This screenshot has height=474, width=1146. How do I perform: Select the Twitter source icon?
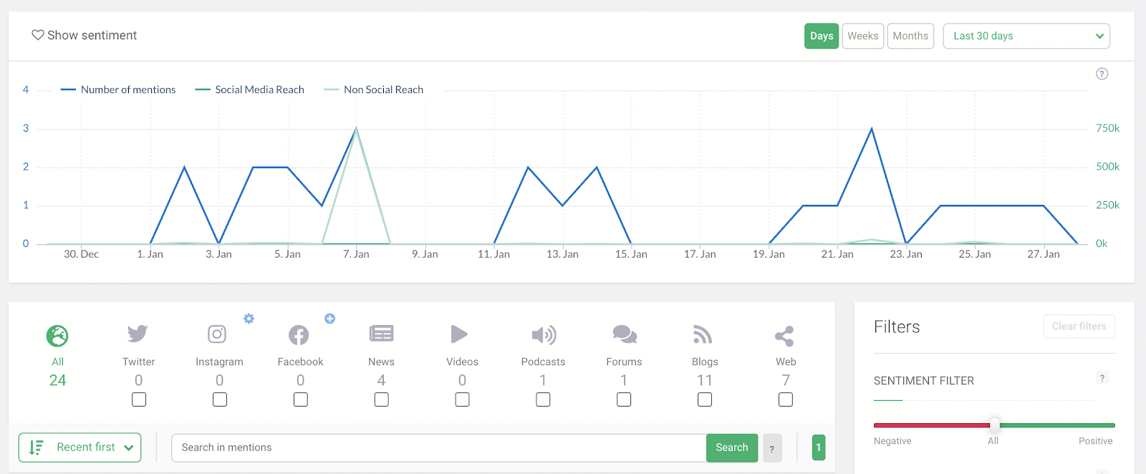coord(138,334)
